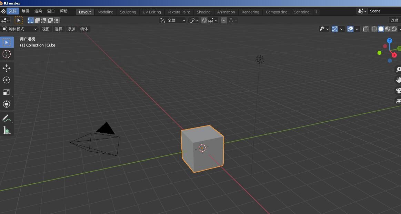Choose the Move tool
This screenshot has height=214, width=401.
(x=7, y=68)
